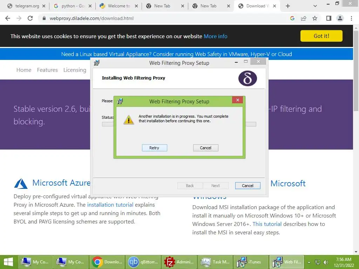This screenshot has width=359, height=269.
Task: Switch to the first New Tab
Action: coord(164,6)
